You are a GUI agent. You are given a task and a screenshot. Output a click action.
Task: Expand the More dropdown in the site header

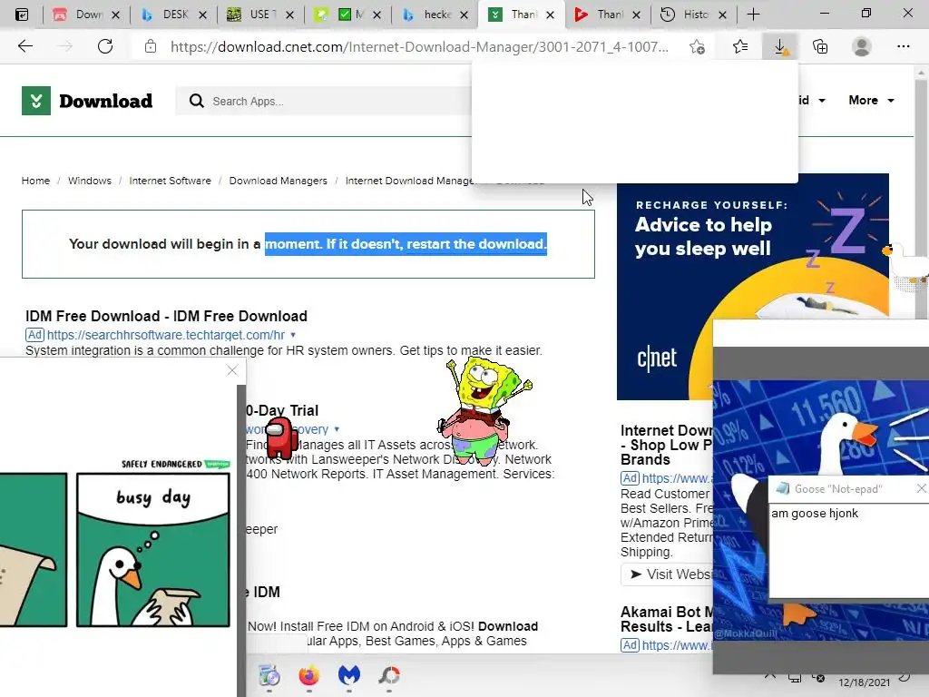[872, 100]
